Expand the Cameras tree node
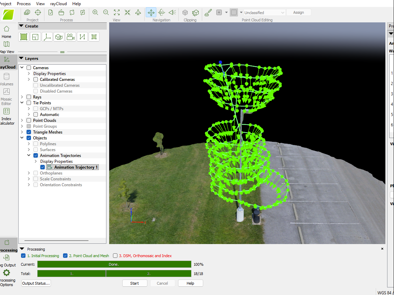The height and width of the screenshot is (295, 394). tap(22, 68)
